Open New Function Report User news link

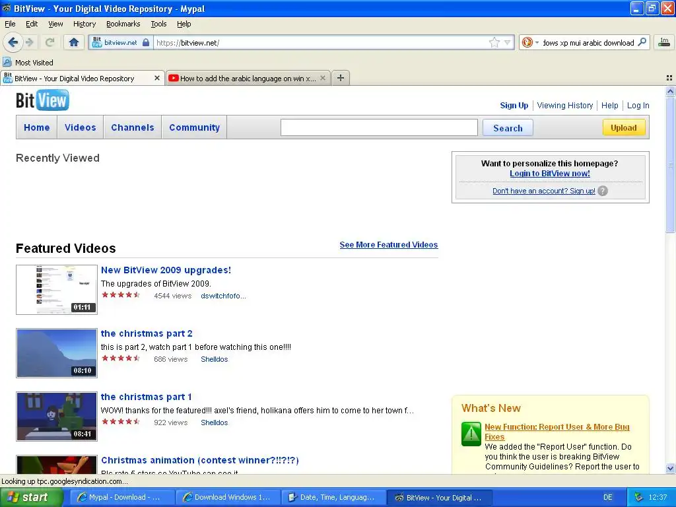[x=557, y=432]
